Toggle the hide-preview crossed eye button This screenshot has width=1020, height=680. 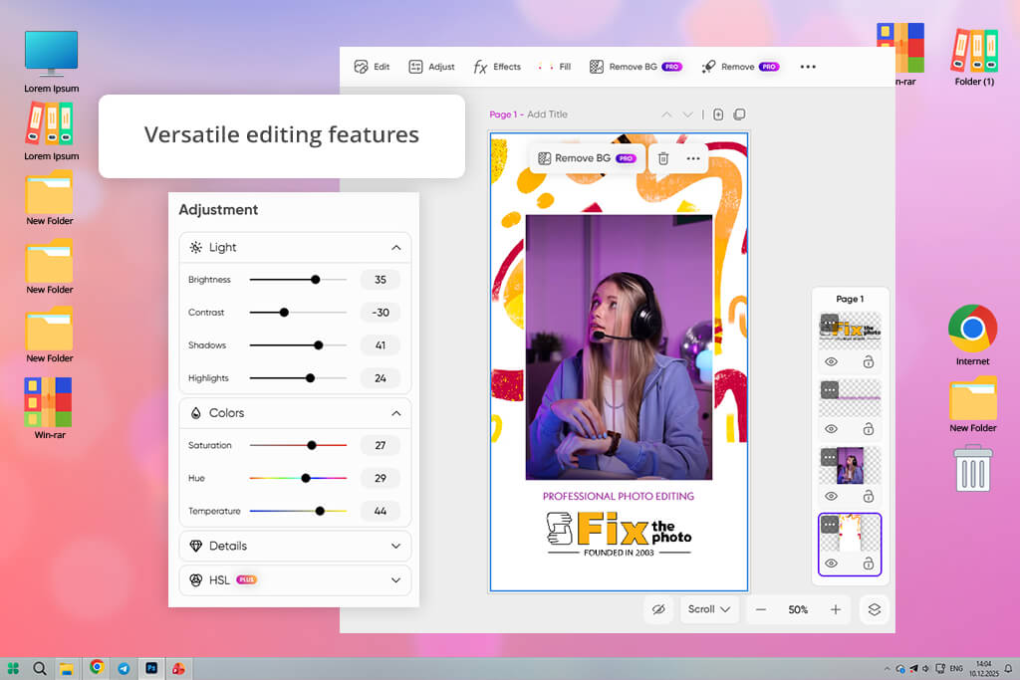pos(658,609)
